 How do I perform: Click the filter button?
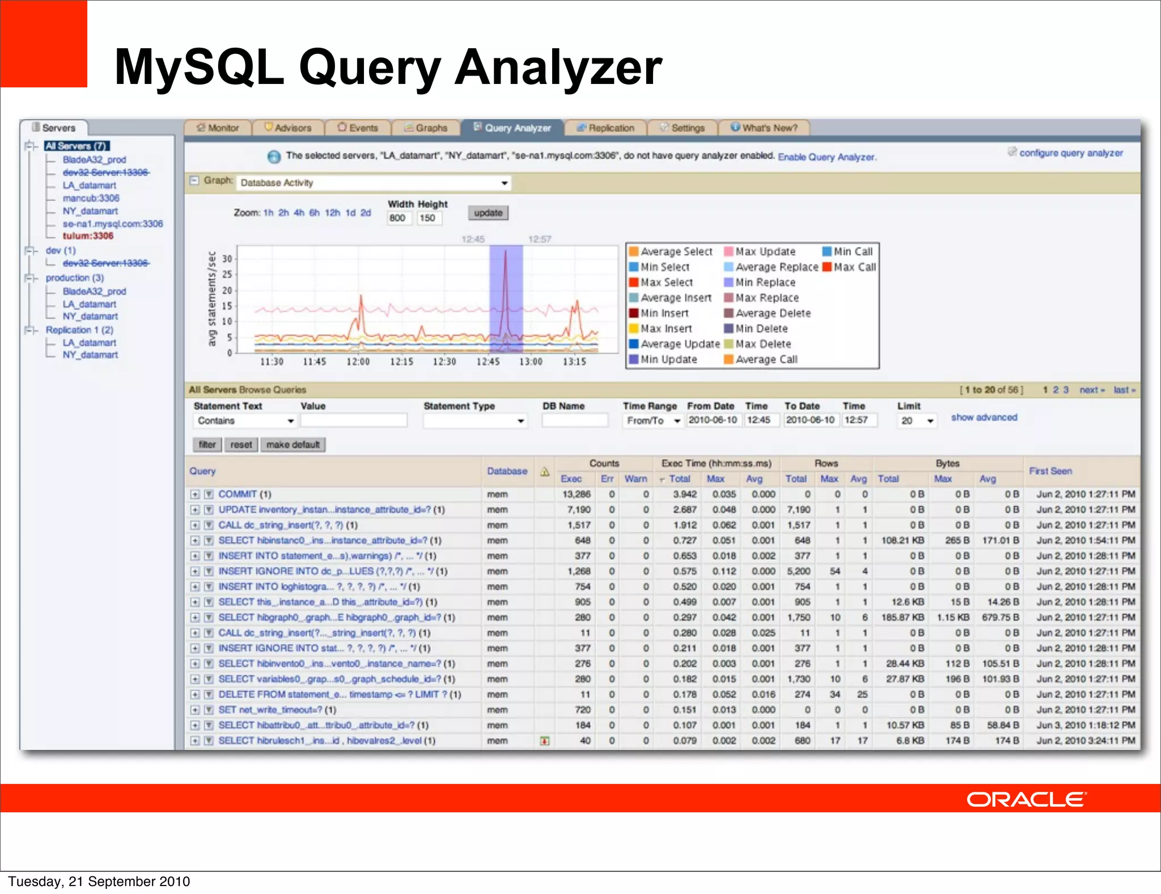[207, 445]
